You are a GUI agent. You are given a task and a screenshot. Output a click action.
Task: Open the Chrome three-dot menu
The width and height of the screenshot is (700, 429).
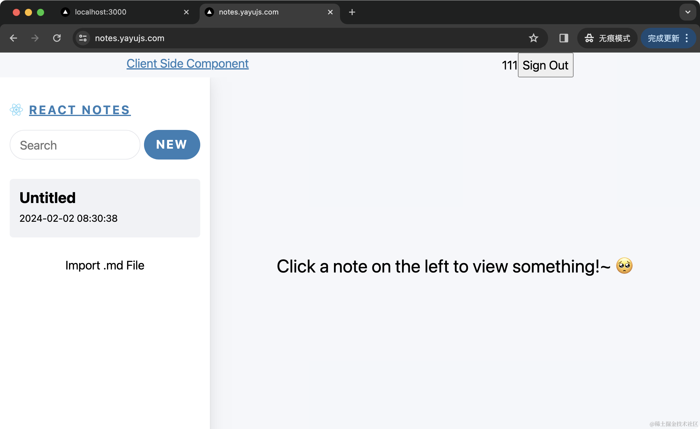pos(687,38)
